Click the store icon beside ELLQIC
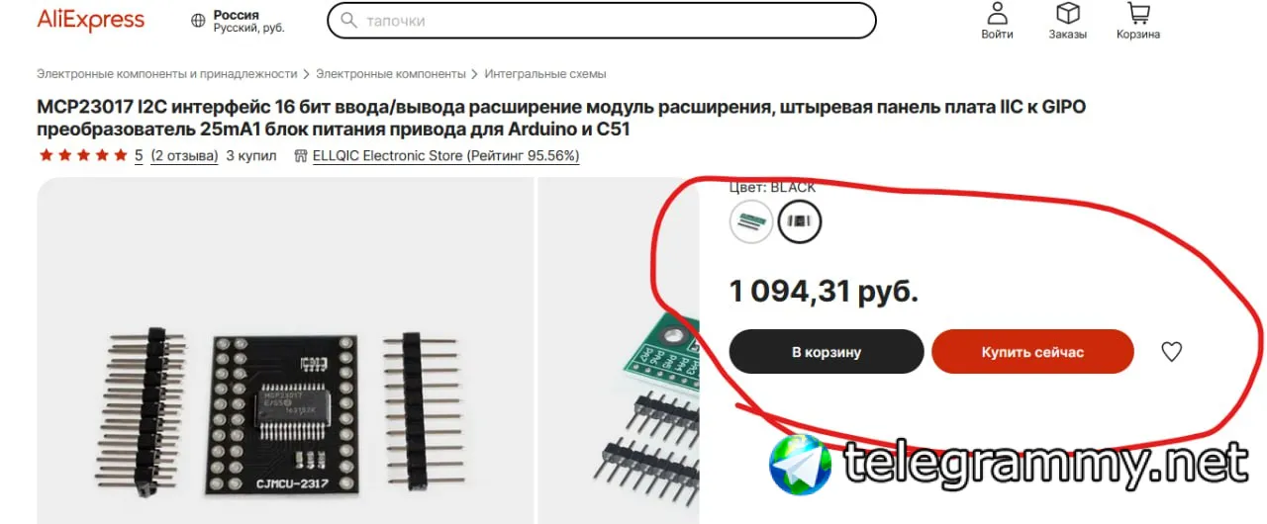This screenshot has width=1267, height=524. click(300, 156)
